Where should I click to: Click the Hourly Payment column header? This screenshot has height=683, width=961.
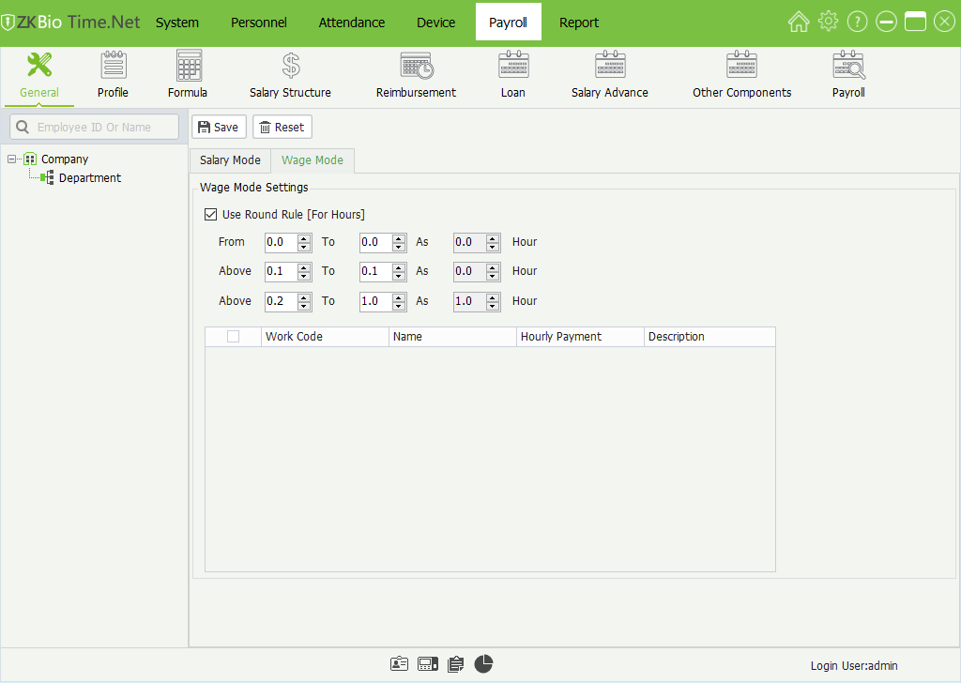coord(580,336)
